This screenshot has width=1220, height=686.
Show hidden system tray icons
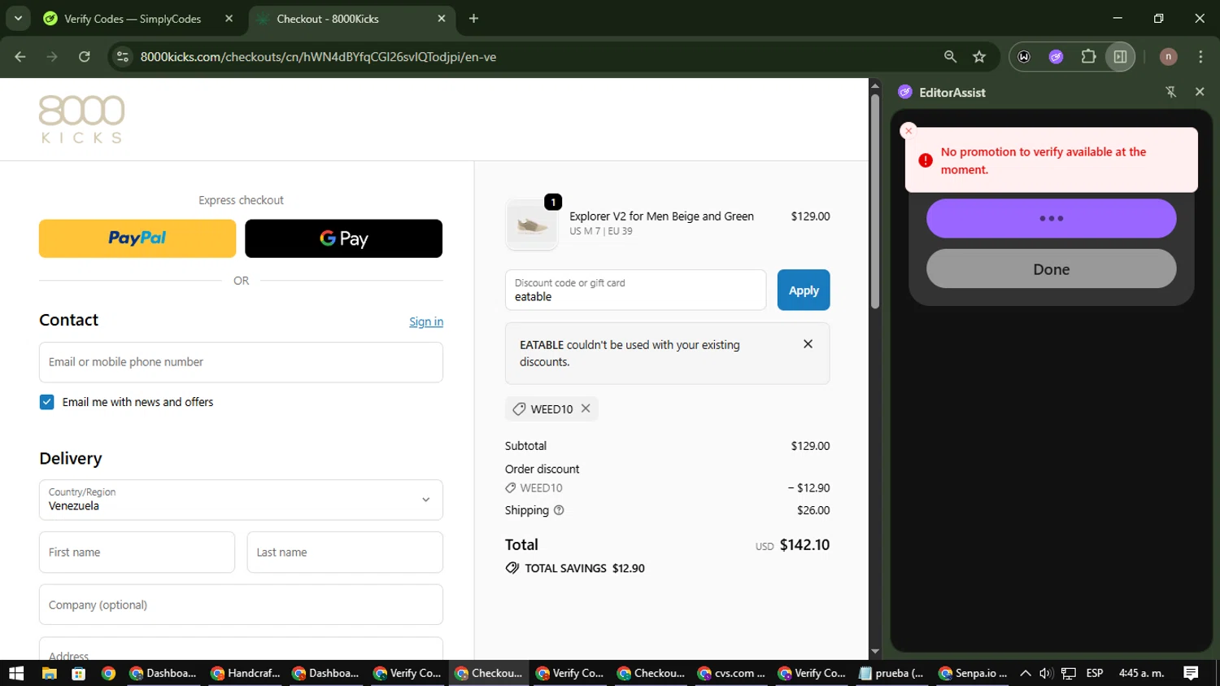1026,673
